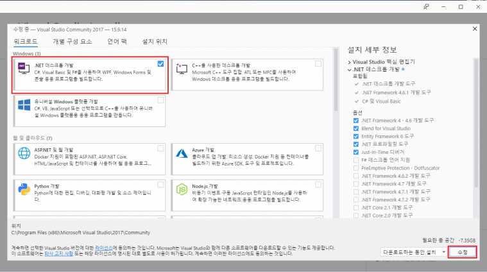This screenshot has width=487, height=272.
Task: Click the feedback icon in the title bar
Action: tap(426, 7)
